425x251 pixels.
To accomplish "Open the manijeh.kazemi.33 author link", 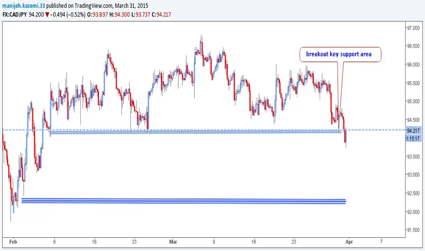I will (24, 5).
